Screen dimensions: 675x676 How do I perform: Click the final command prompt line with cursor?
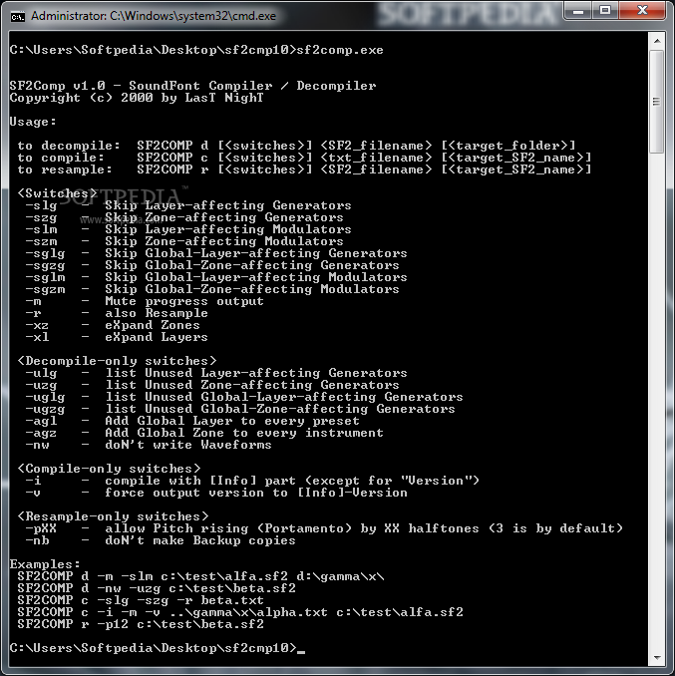coord(158,648)
